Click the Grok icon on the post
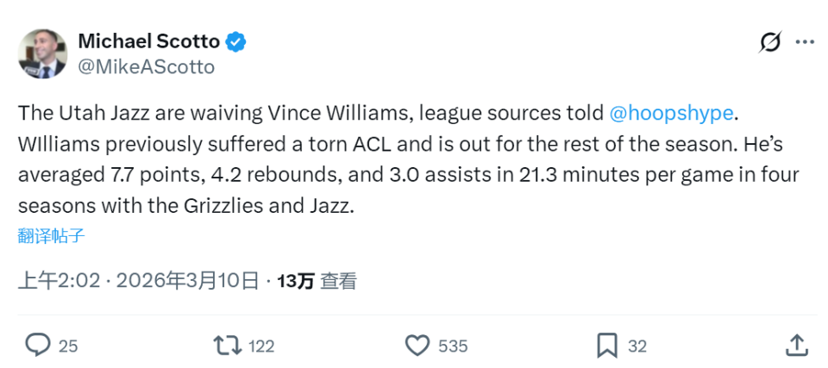The image size is (828, 368). pyautogui.click(x=769, y=41)
